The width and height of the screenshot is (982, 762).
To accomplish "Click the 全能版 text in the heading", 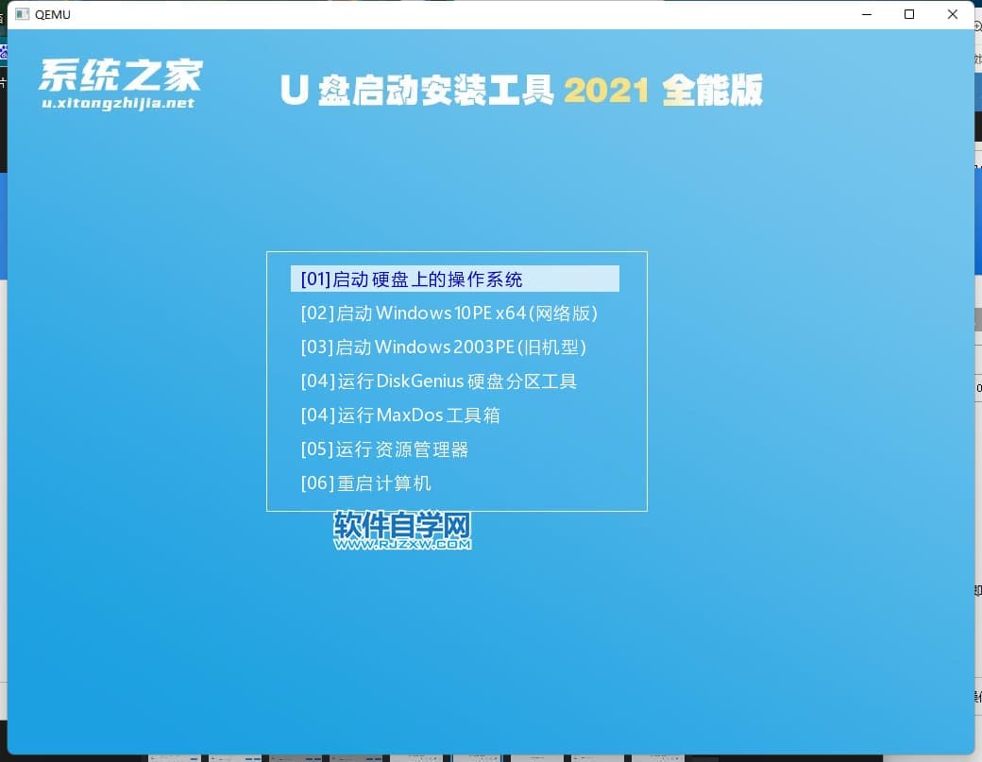I will [x=712, y=91].
